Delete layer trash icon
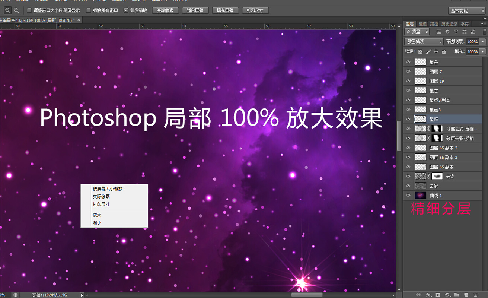This screenshot has height=298, width=488. 475,295
